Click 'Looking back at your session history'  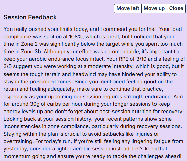point(48,119)
